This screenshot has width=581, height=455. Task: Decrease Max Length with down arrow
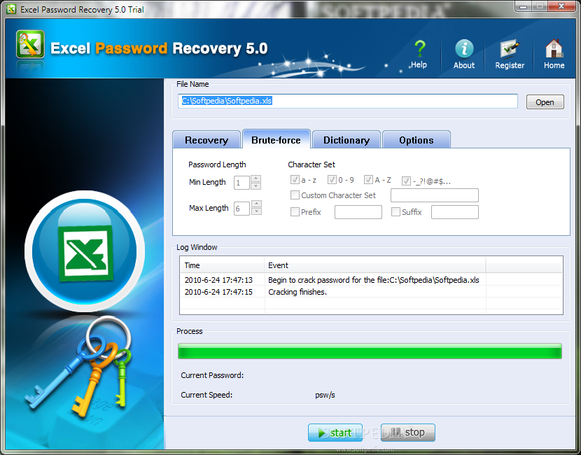(x=256, y=211)
